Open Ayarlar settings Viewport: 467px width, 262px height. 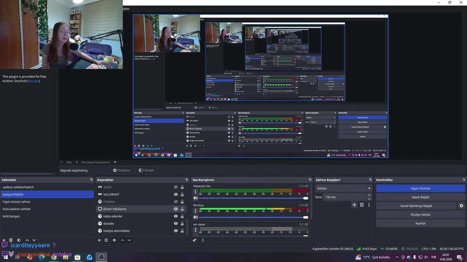coord(420,223)
